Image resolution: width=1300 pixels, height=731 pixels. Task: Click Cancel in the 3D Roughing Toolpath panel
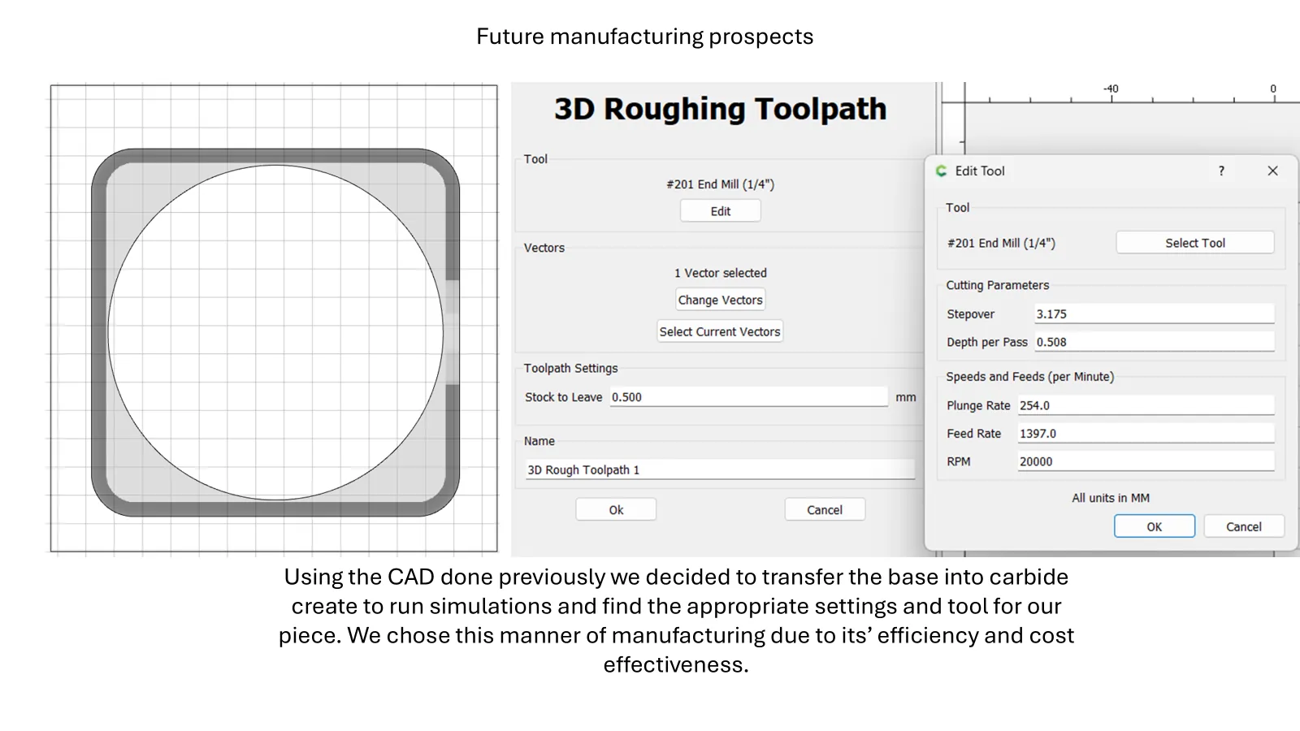[x=825, y=510]
